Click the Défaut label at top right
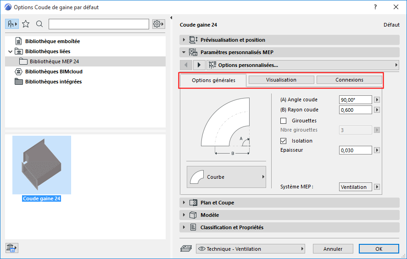 tap(391, 25)
